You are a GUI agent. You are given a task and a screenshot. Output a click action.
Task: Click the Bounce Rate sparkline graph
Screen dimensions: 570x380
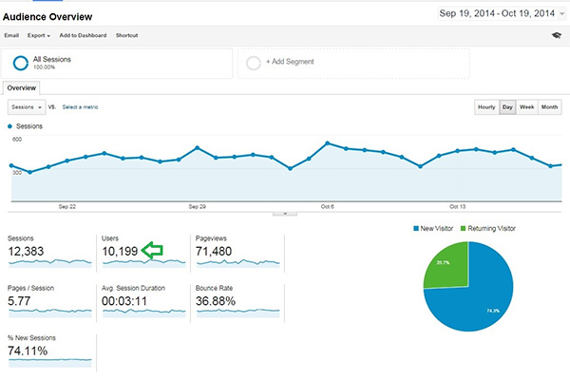[236, 311]
